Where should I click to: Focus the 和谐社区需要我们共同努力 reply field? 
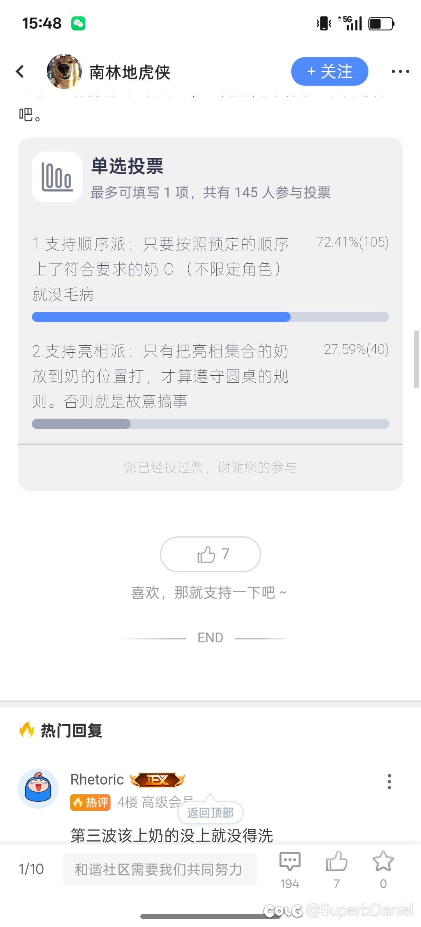[x=160, y=869]
